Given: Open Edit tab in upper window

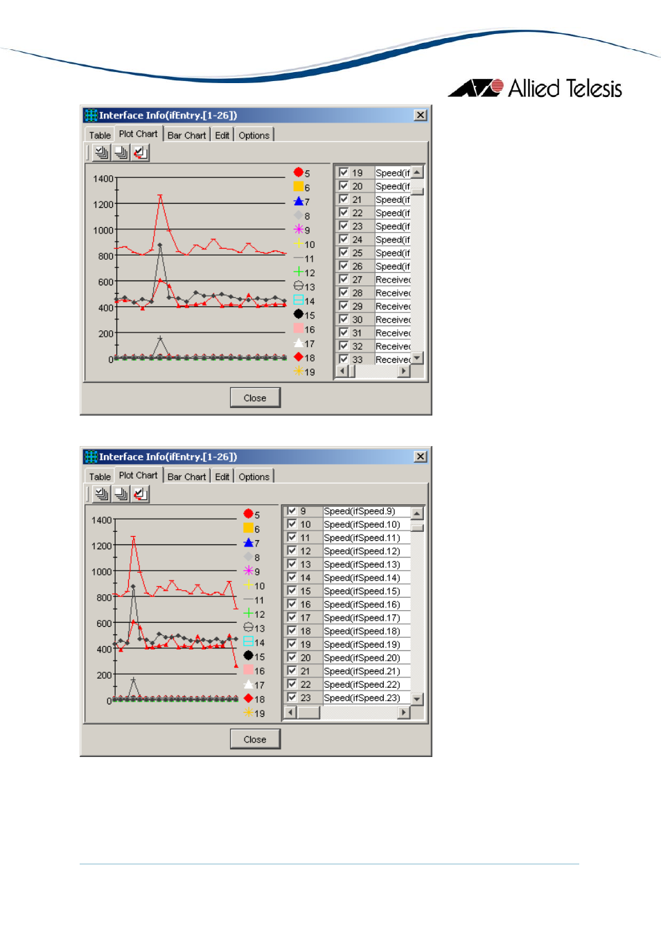Looking at the screenshot, I should click(x=222, y=135).
